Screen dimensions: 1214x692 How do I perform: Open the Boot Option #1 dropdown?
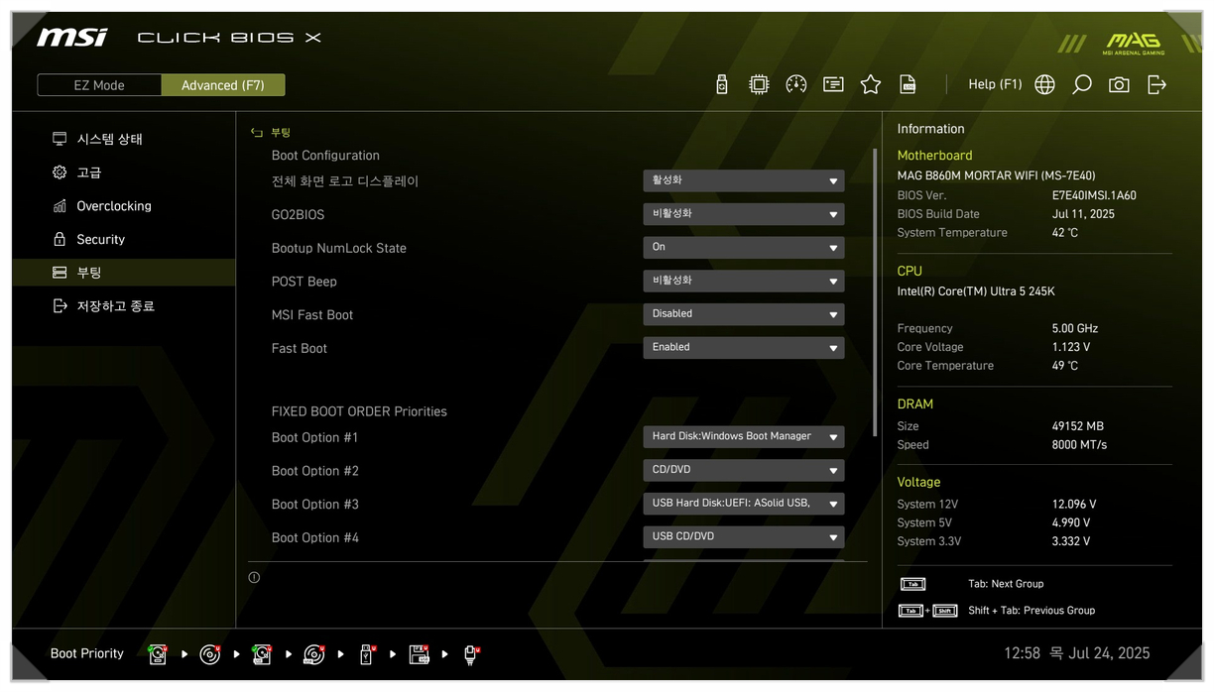tap(743, 437)
